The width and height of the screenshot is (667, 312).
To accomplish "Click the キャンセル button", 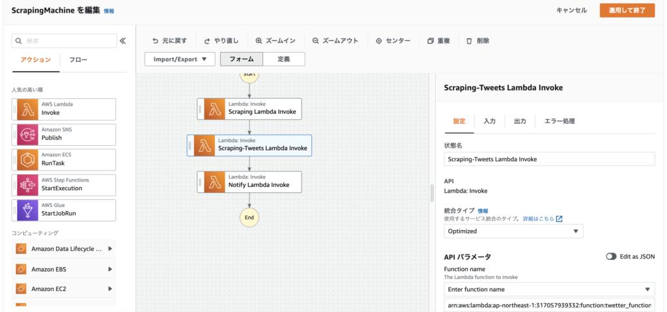I will pyautogui.click(x=571, y=10).
